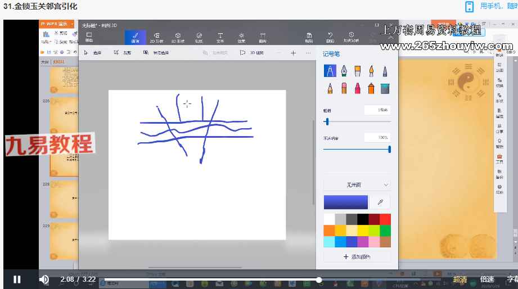Mute the video with the speaker icon
The height and width of the screenshot is (289, 518).
[x=44, y=279]
